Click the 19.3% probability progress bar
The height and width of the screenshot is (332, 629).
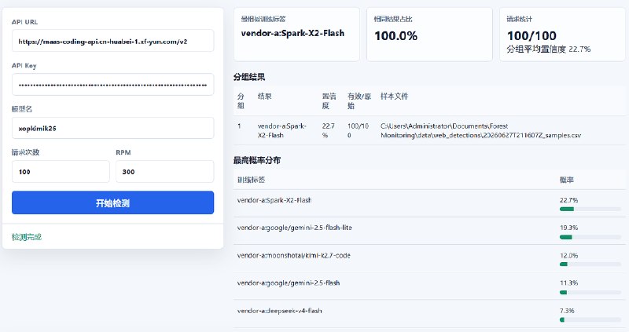[590, 237]
